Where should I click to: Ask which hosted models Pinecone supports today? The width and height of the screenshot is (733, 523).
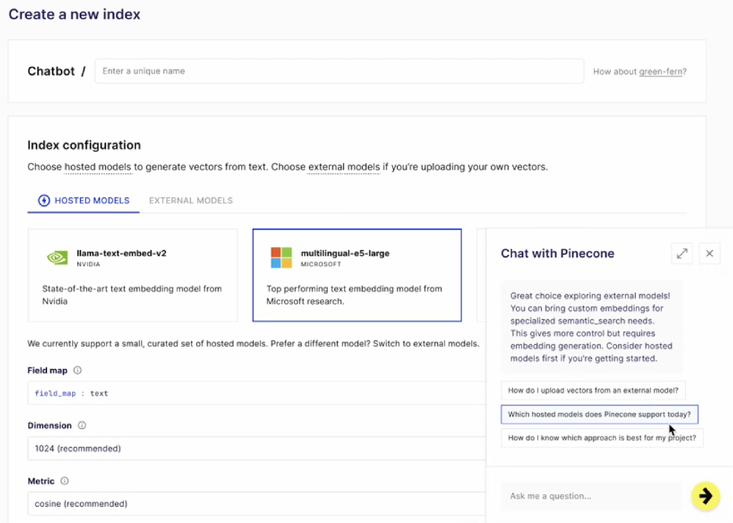pos(599,414)
